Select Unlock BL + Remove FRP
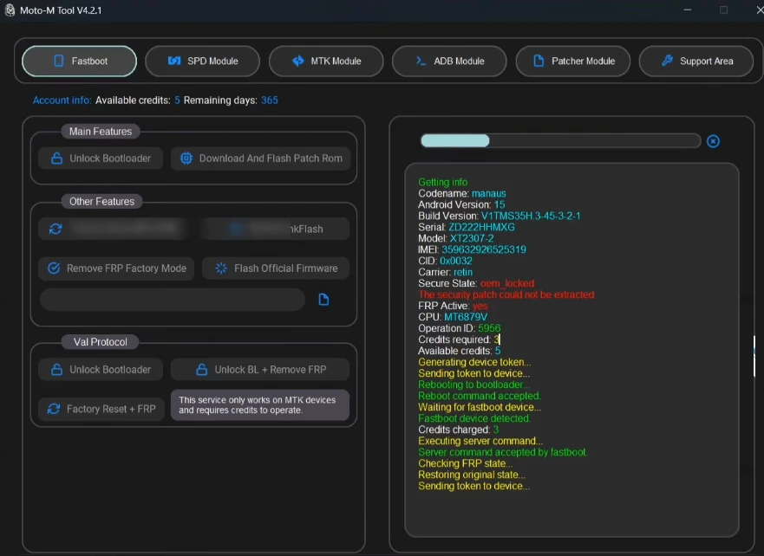 pyautogui.click(x=260, y=370)
